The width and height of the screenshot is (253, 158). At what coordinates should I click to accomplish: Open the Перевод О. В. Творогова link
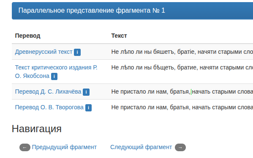49,107
